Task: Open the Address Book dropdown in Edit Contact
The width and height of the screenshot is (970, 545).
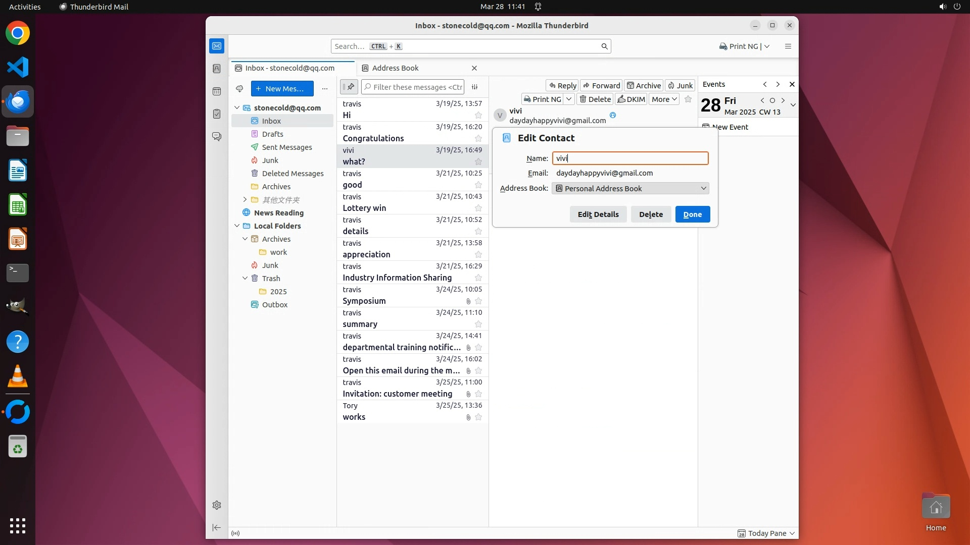Action: [x=630, y=188]
